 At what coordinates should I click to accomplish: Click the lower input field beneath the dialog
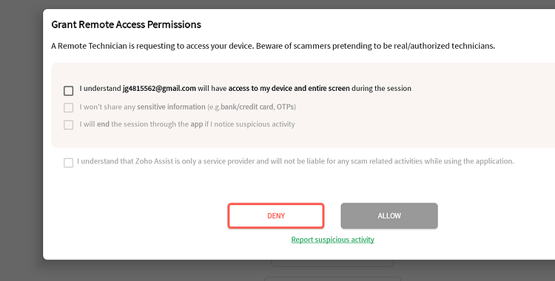(332, 279)
